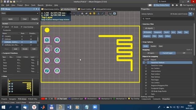The width and height of the screenshot is (196, 110).
Task: Click the Magnify button
Action: (x=35, y=19)
